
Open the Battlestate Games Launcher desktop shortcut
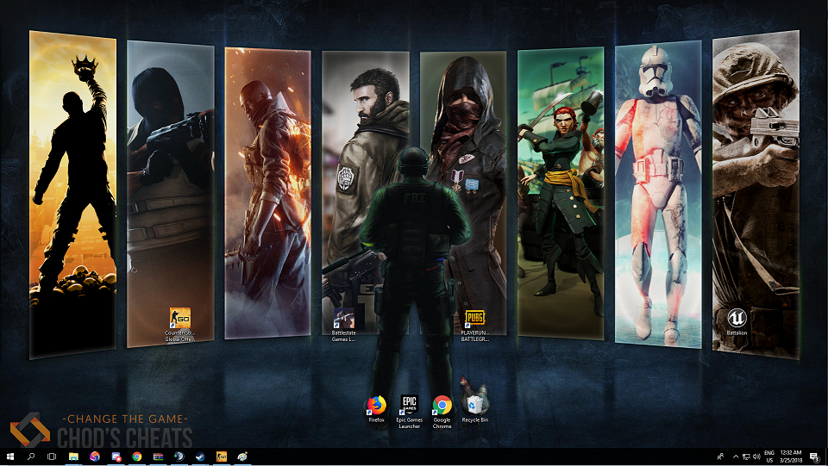click(x=344, y=325)
